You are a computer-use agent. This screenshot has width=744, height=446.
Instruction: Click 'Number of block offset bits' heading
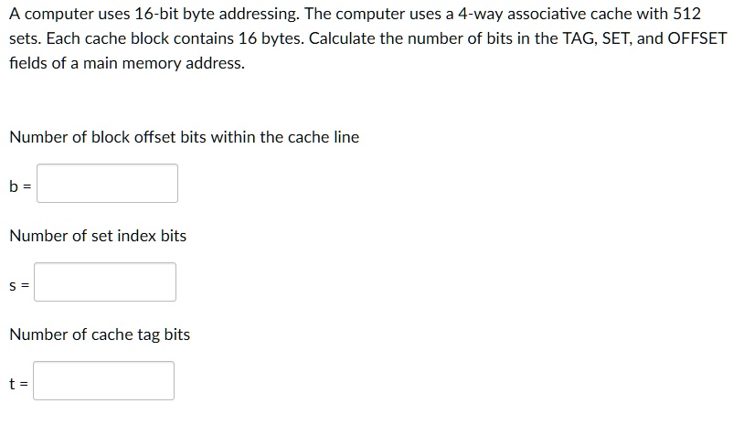click(x=108, y=137)
